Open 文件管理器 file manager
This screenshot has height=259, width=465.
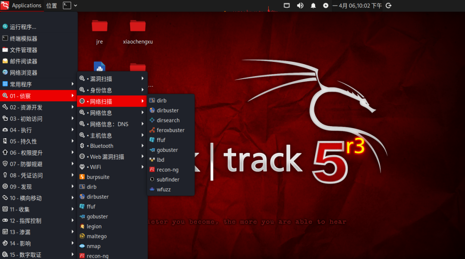(39, 50)
